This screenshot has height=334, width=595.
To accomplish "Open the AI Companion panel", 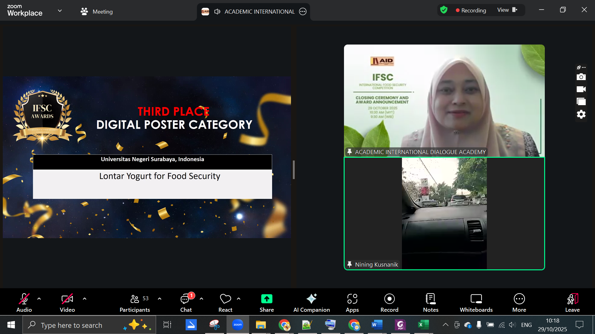I will [311, 302].
